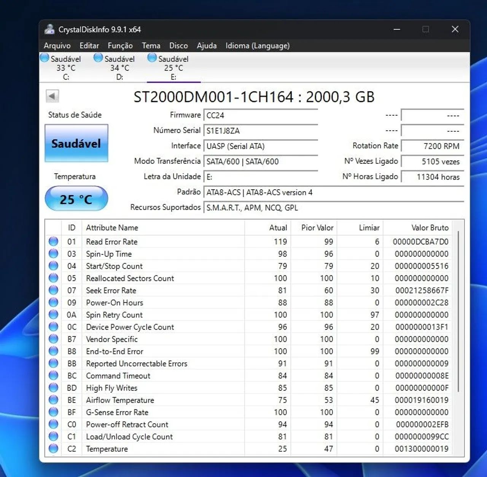Click status orb for Seek Error Rate
The height and width of the screenshot is (477, 487).
tap(53, 290)
